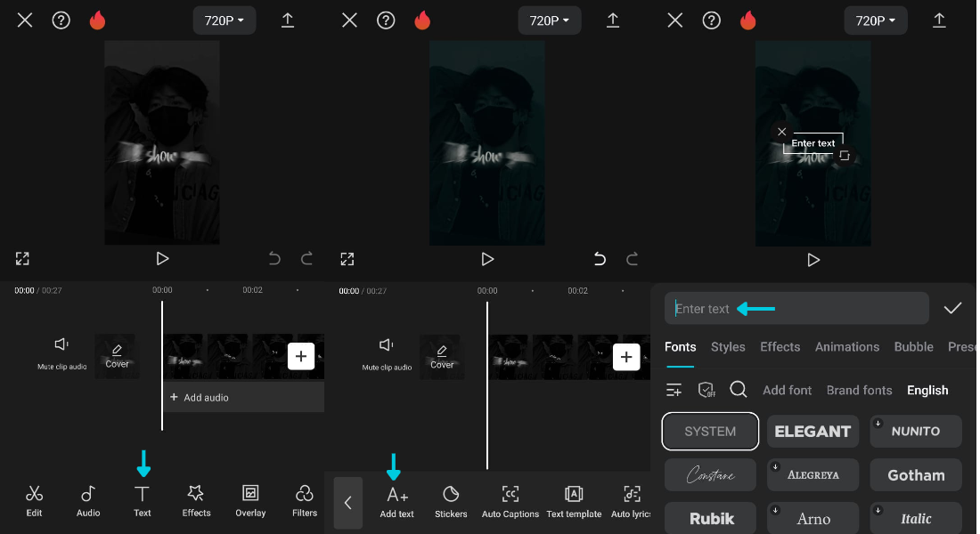Open the Overlay tool in left screen
The height and width of the screenshot is (534, 980).
coord(250,501)
